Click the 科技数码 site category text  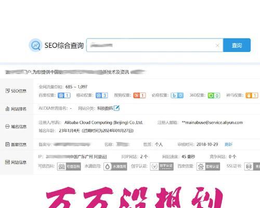[105, 108]
